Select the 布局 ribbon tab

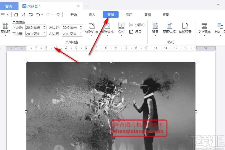[111, 15]
